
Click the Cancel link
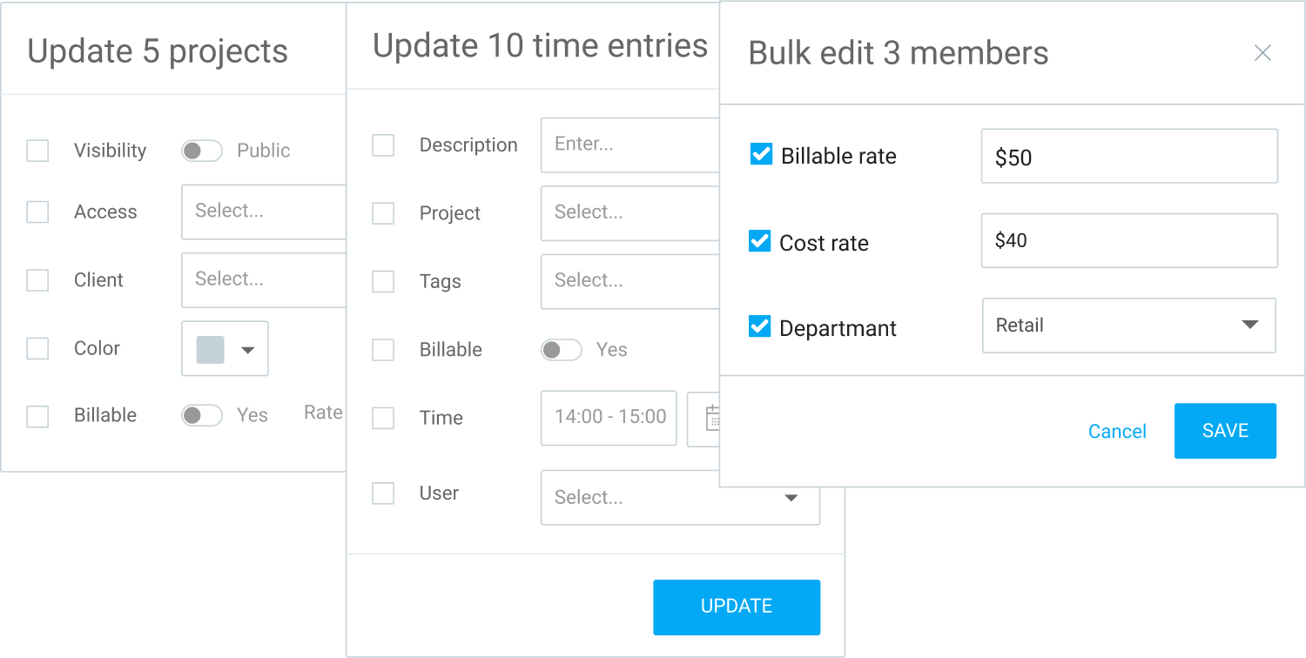pyautogui.click(x=1117, y=432)
